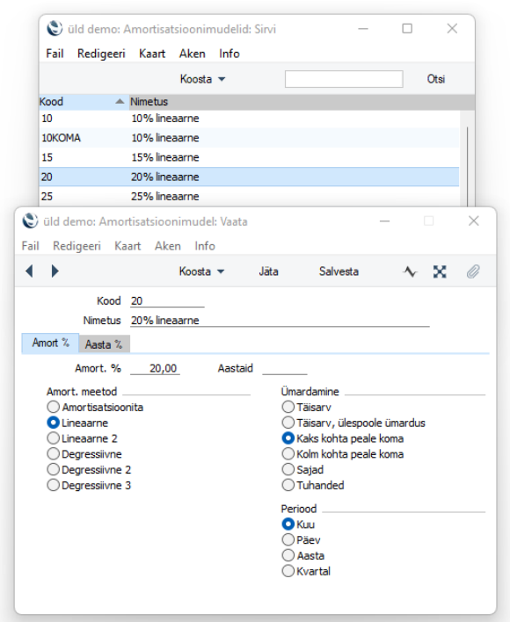Open Redigeeri menu in the browse window
Screen dimensions: 510x622
tap(101, 54)
